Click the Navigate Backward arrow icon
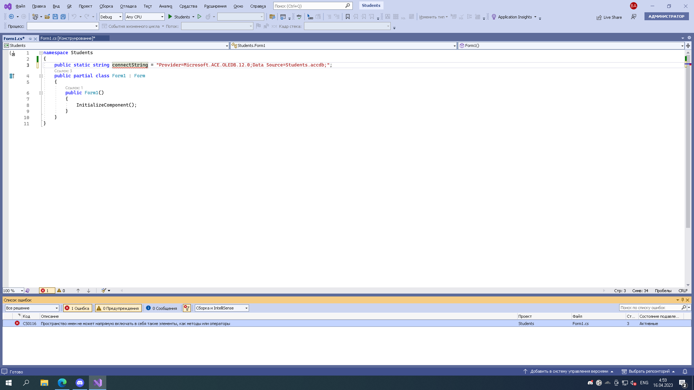 point(12,17)
